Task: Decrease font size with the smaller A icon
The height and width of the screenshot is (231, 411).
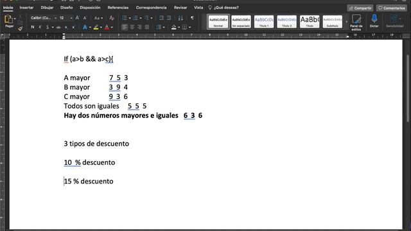Action: (x=85, y=18)
